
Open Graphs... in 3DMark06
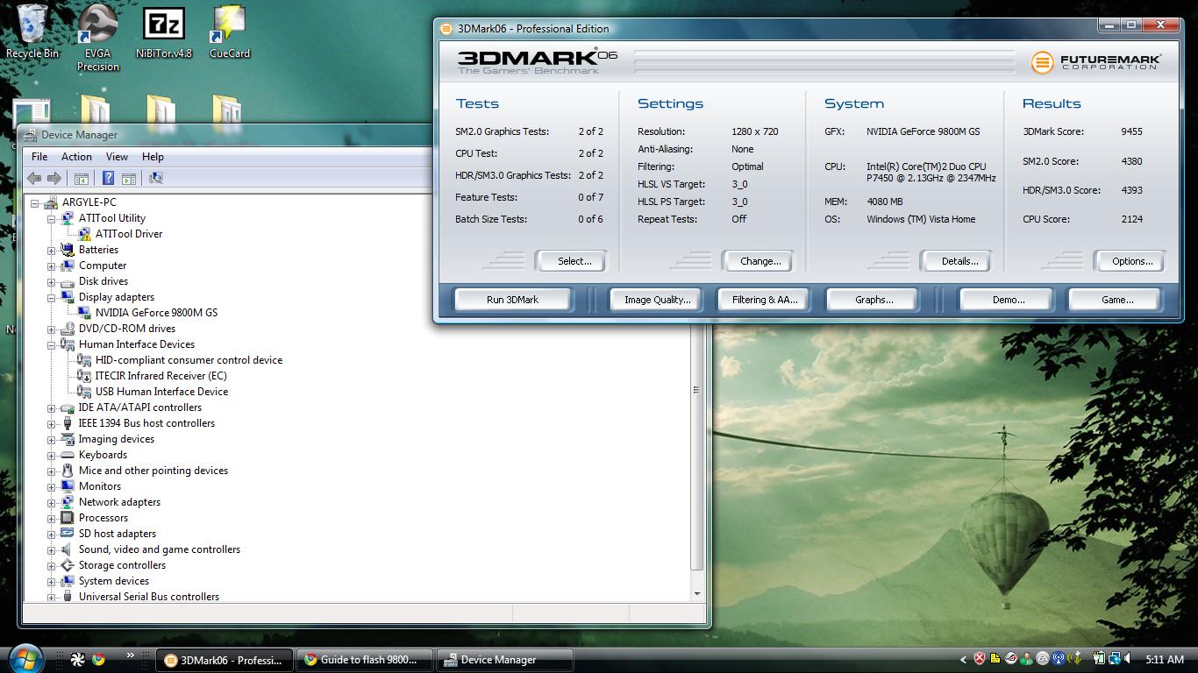coord(874,300)
